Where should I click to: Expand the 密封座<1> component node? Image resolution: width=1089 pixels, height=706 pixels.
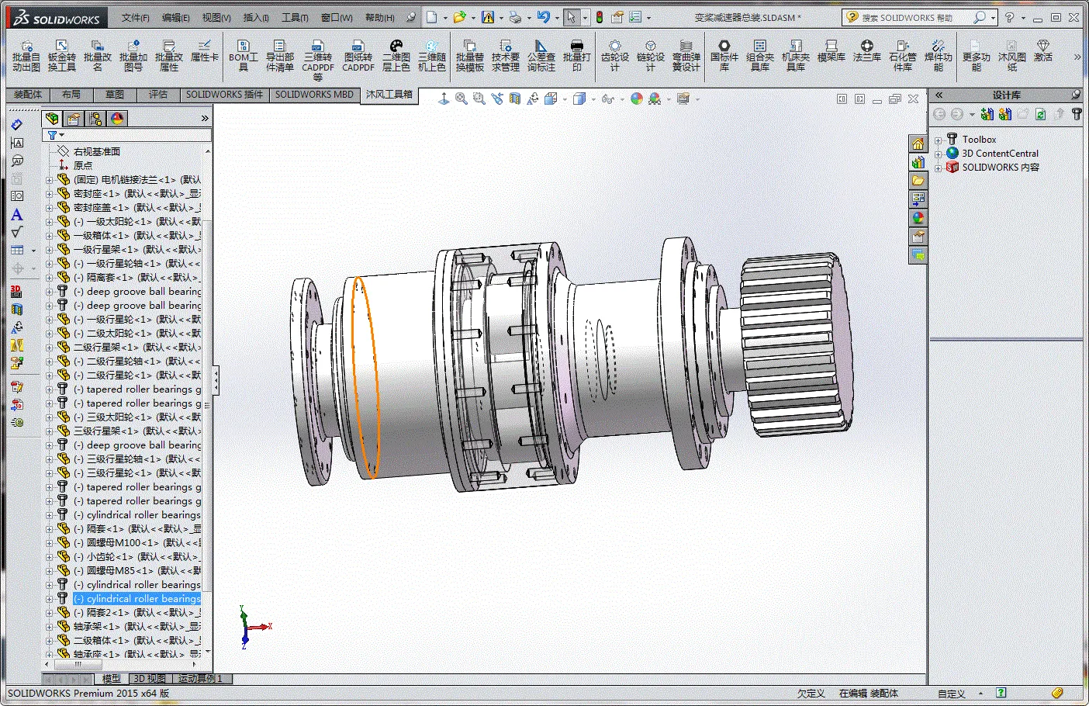click(49, 194)
